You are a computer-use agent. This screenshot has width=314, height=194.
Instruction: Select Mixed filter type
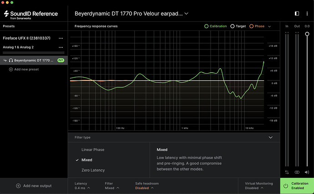coord(87,160)
